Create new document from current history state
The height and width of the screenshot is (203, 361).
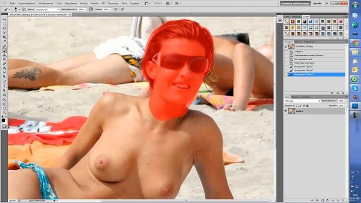[332, 93]
